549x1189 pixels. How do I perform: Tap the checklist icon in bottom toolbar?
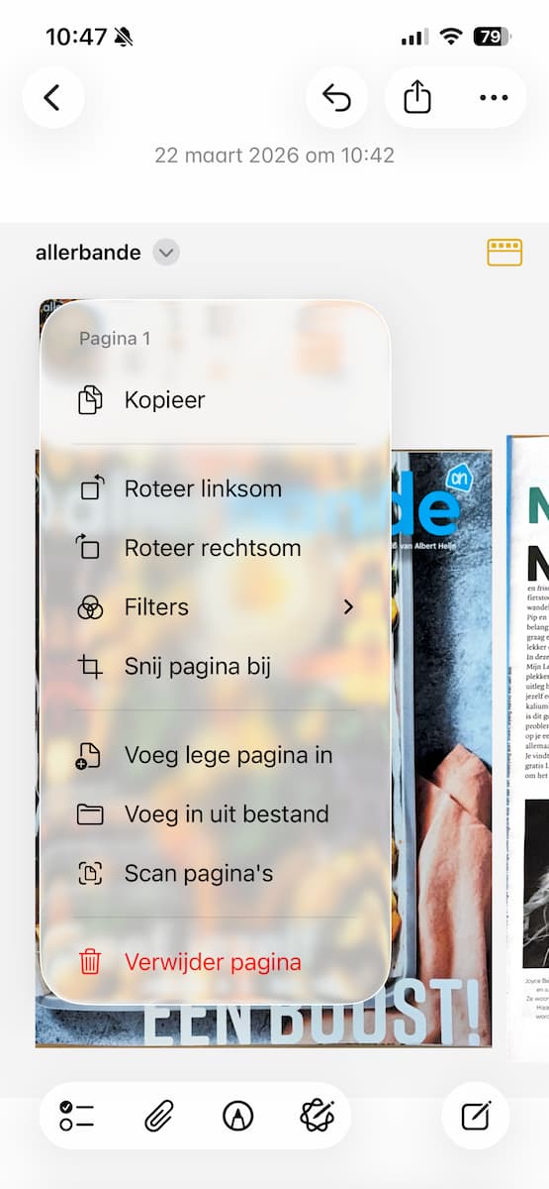76,1116
